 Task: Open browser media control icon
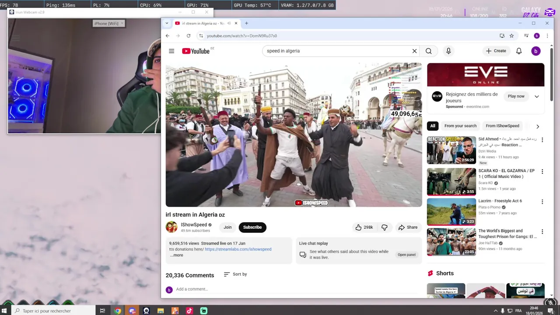(x=526, y=36)
